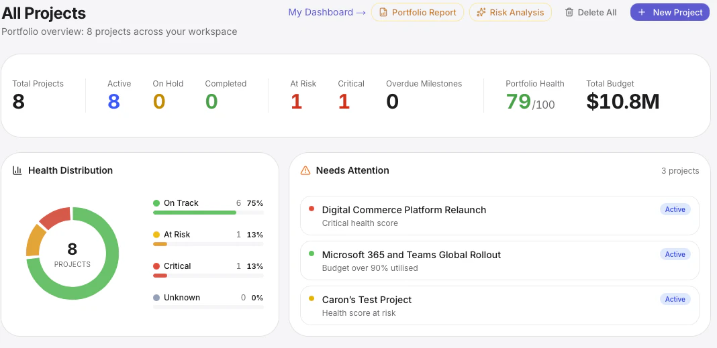717x348 pixels.
Task: Select Critical legend entry in Health Distribution
Action: 208,270
